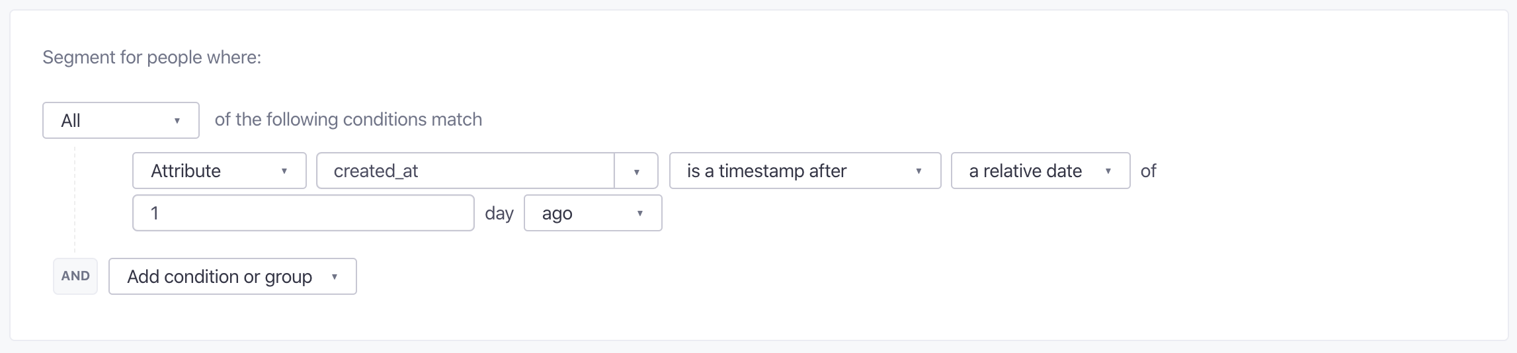Click the caret icon next to 'a relative date'
Screen dimensions: 1517x353
click(1108, 171)
